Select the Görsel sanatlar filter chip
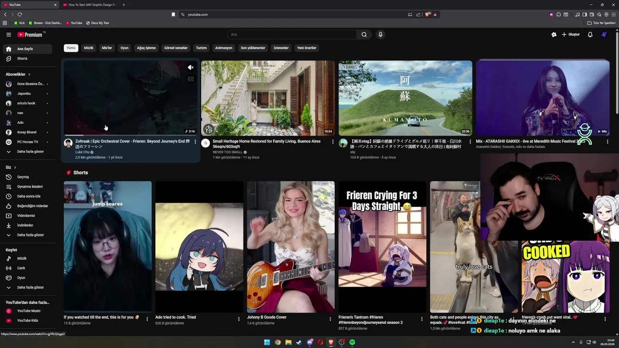This screenshot has height=348, width=619. point(176,48)
